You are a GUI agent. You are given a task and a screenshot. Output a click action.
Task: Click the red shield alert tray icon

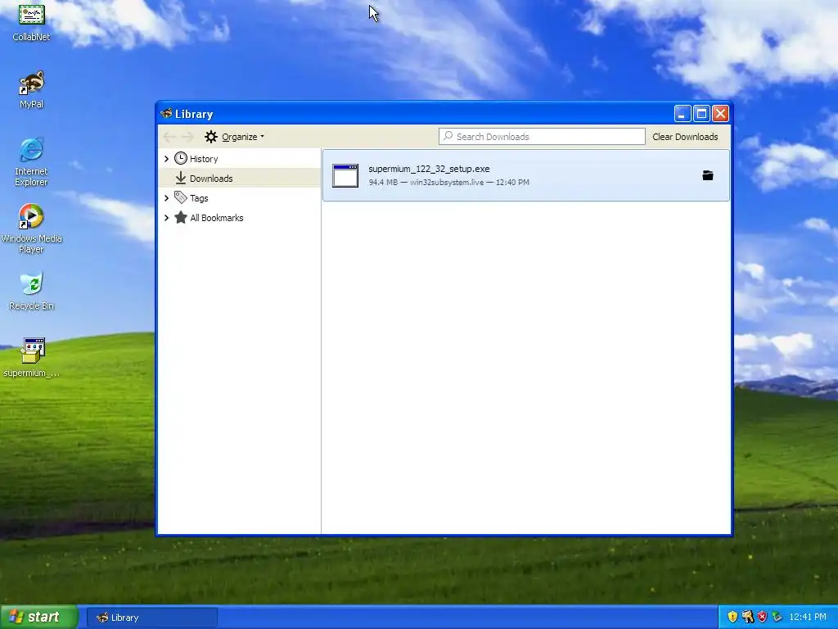763,618
